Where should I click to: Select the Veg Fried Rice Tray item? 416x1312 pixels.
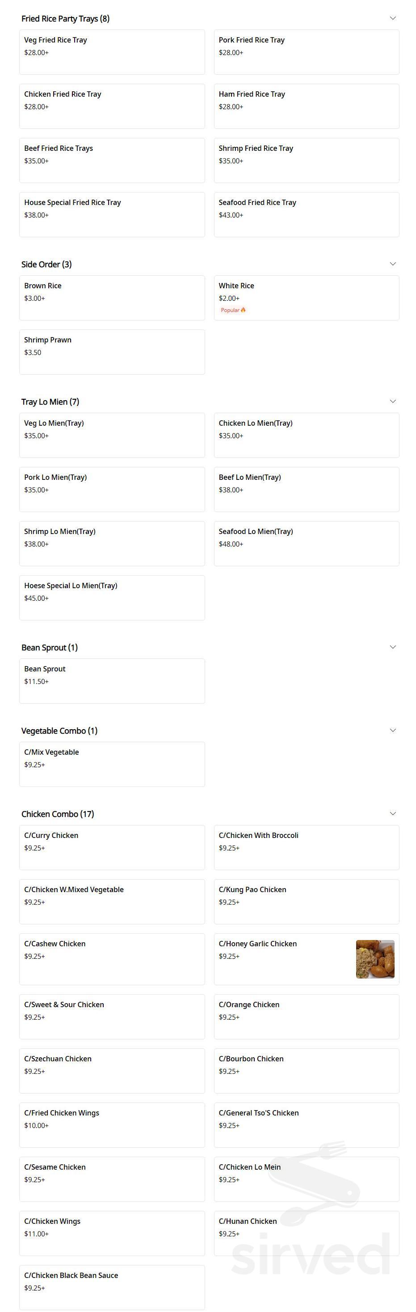pyautogui.click(x=112, y=52)
